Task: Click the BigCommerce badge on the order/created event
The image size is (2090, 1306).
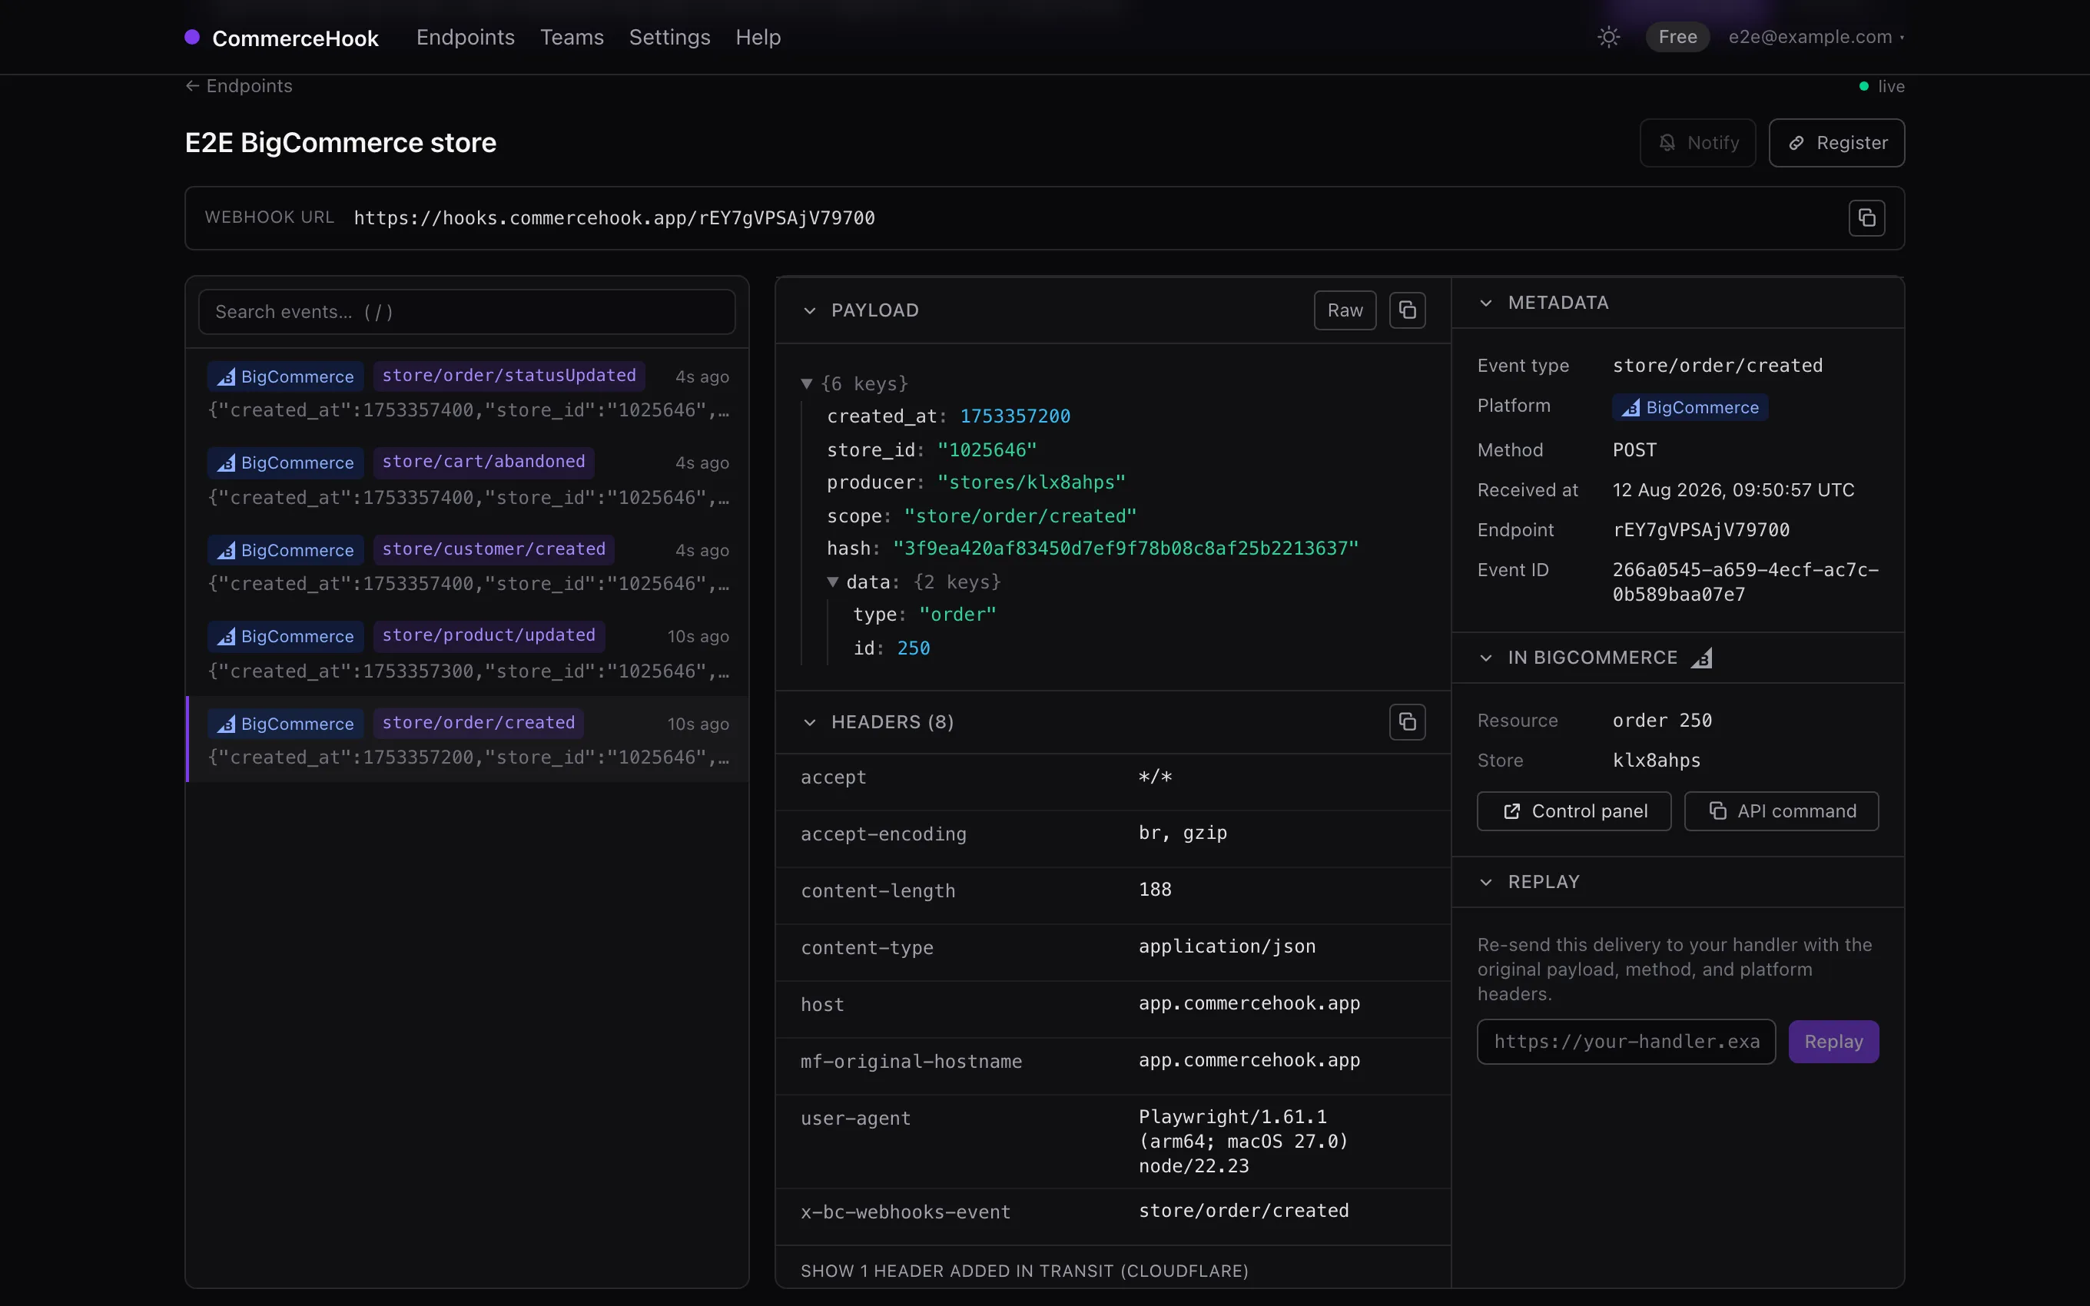Action: pos(286,723)
